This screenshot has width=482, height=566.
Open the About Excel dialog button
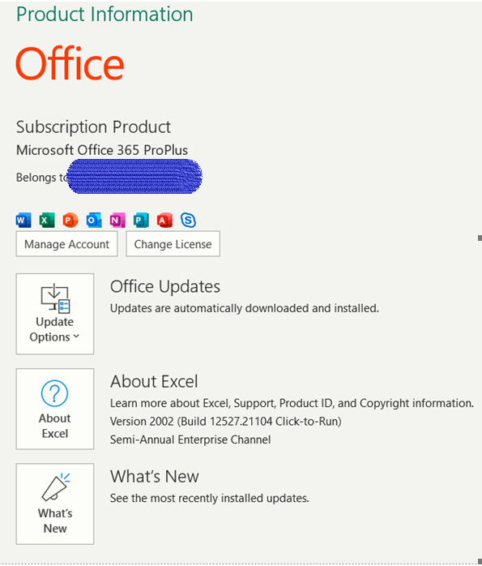point(55,409)
